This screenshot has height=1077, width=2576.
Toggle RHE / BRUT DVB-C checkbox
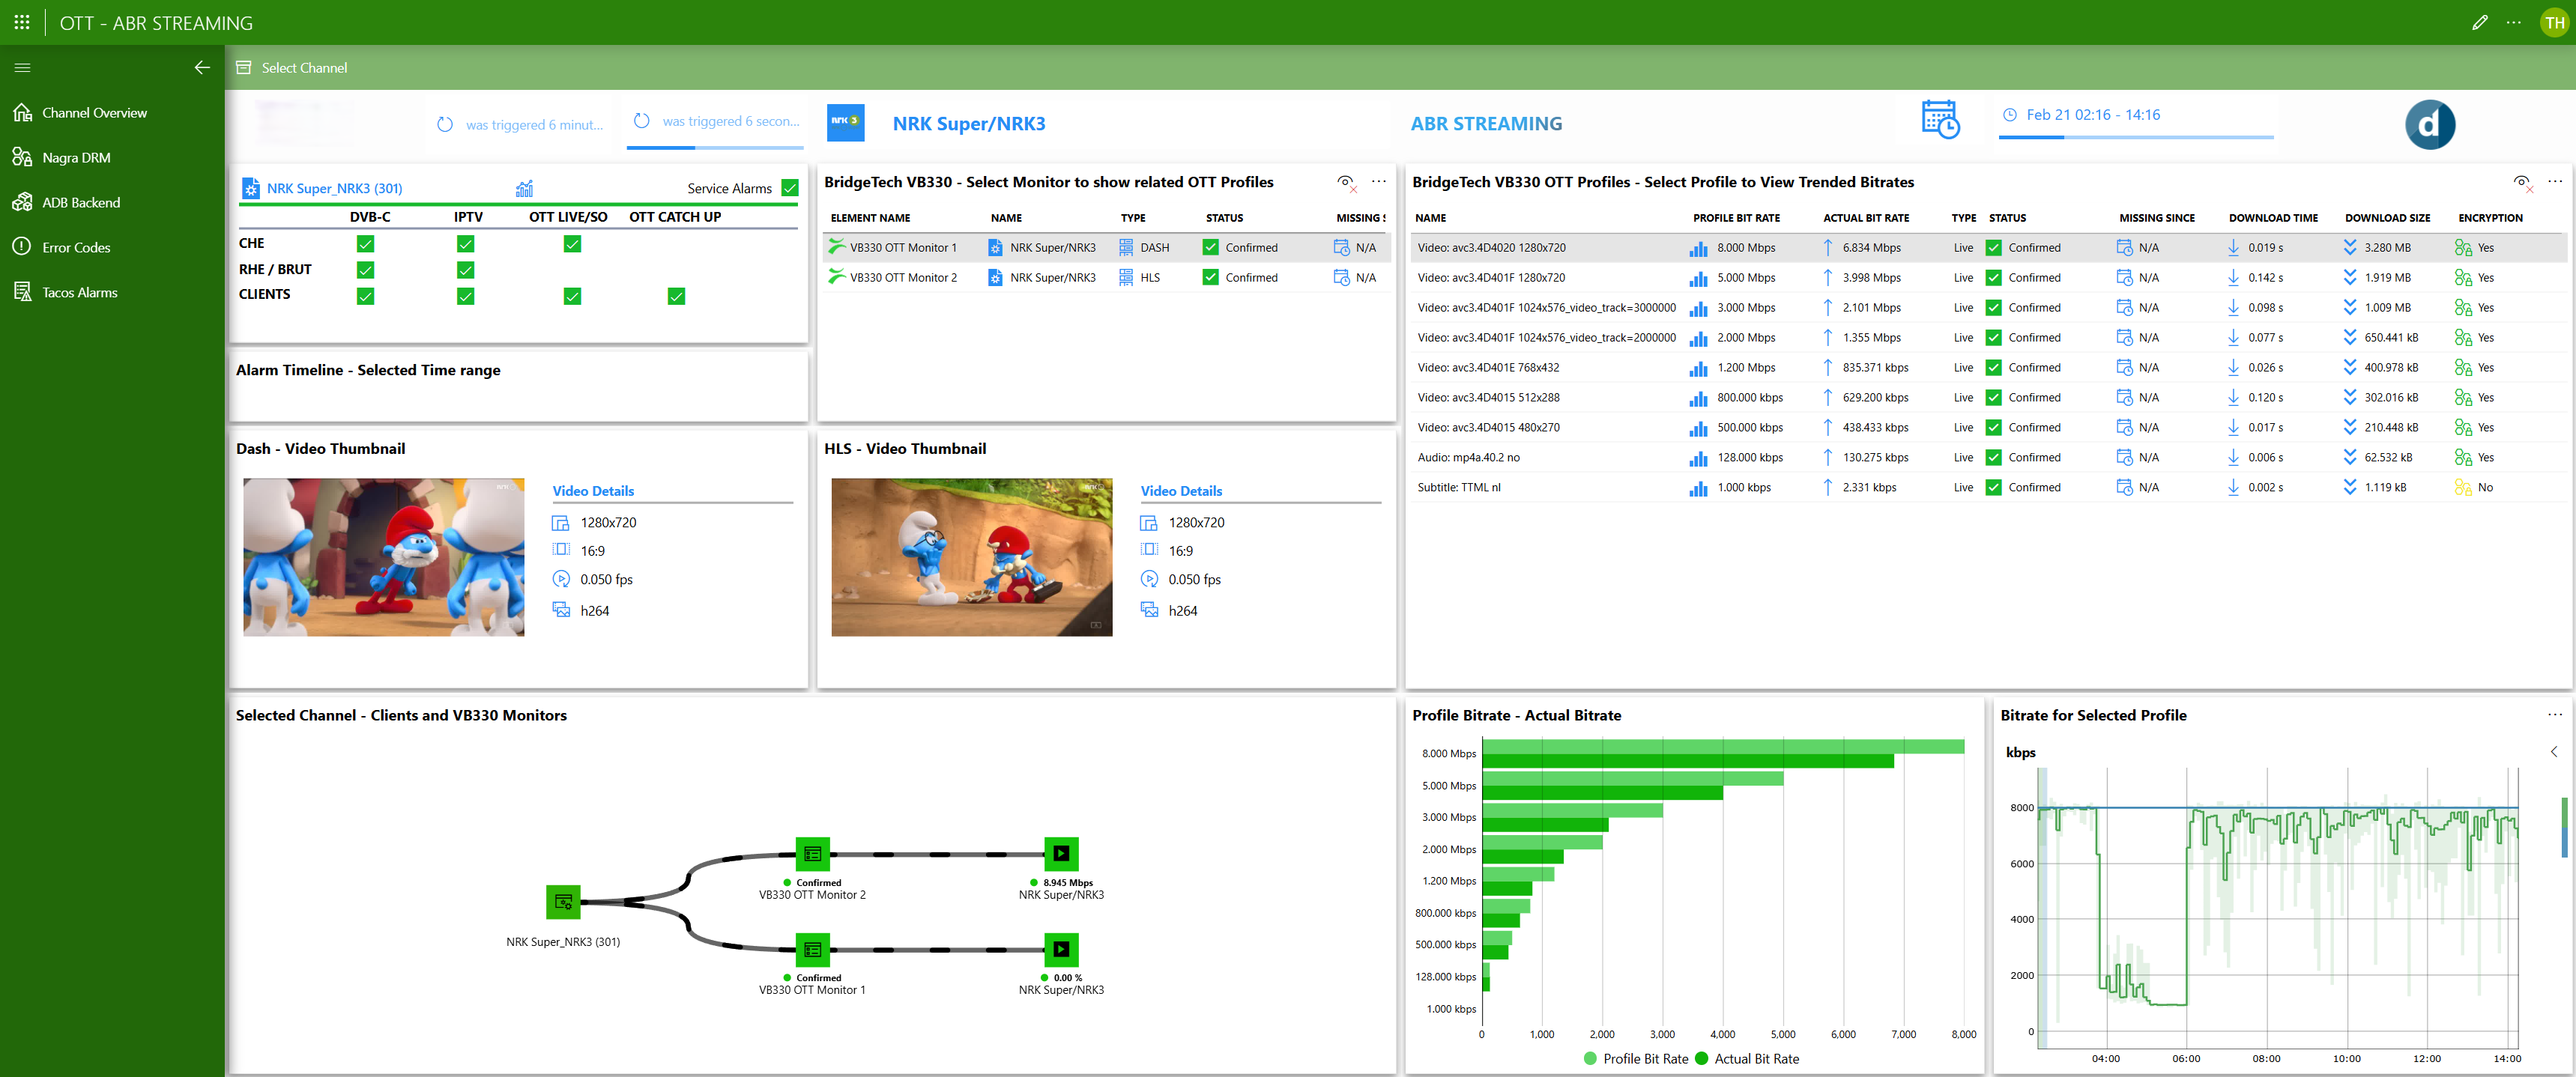(366, 270)
